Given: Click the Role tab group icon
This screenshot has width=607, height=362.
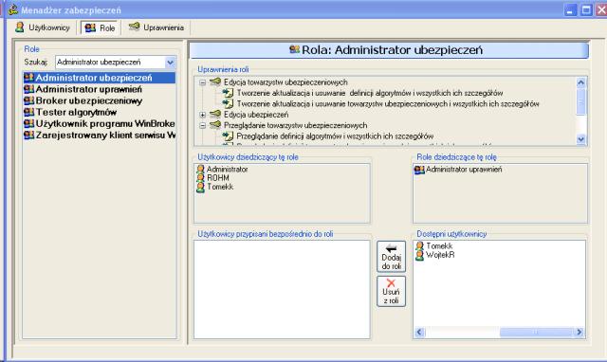Looking at the screenshot, I should (90, 27).
